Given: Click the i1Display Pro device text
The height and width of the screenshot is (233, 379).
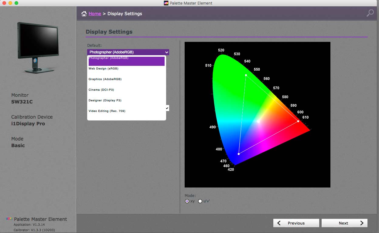Looking at the screenshot, I should click(28, 124).
